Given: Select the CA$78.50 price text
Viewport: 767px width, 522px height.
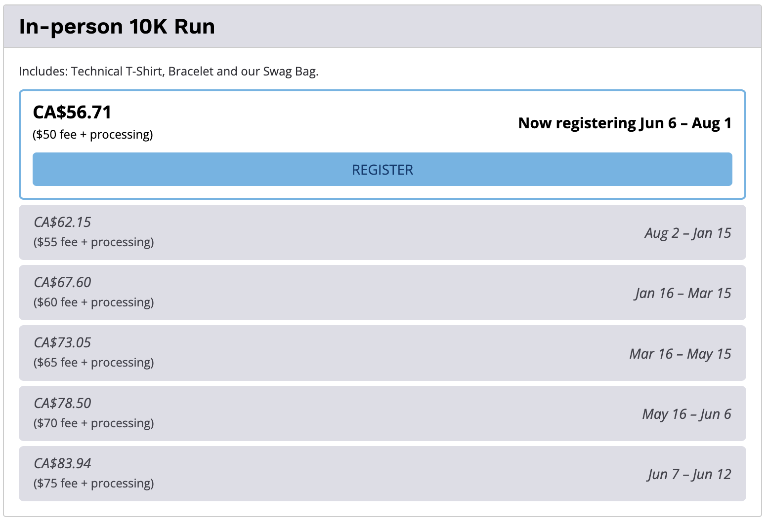Looking at the screenshot, I should (x=62, y=403).
